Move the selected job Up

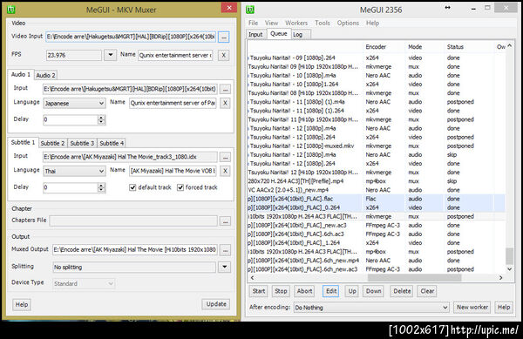pyautogui.click(x=352, y=291)
